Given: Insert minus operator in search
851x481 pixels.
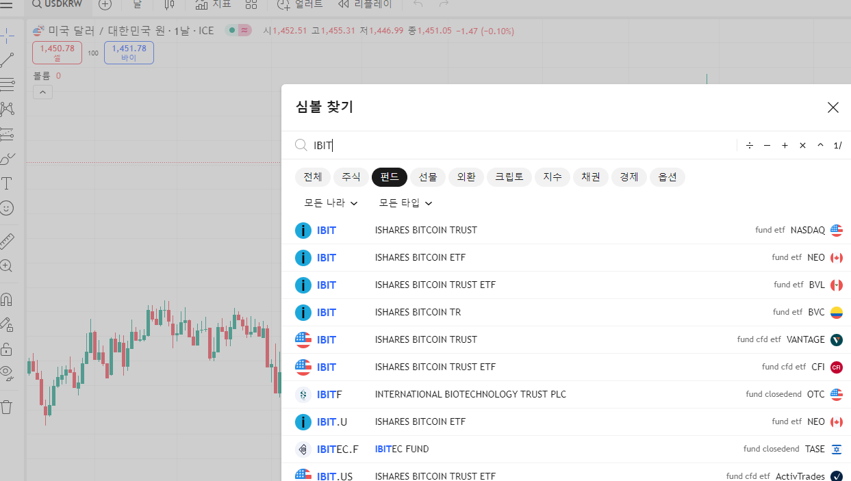Looking at the screenshot, I should pos(767,145).
